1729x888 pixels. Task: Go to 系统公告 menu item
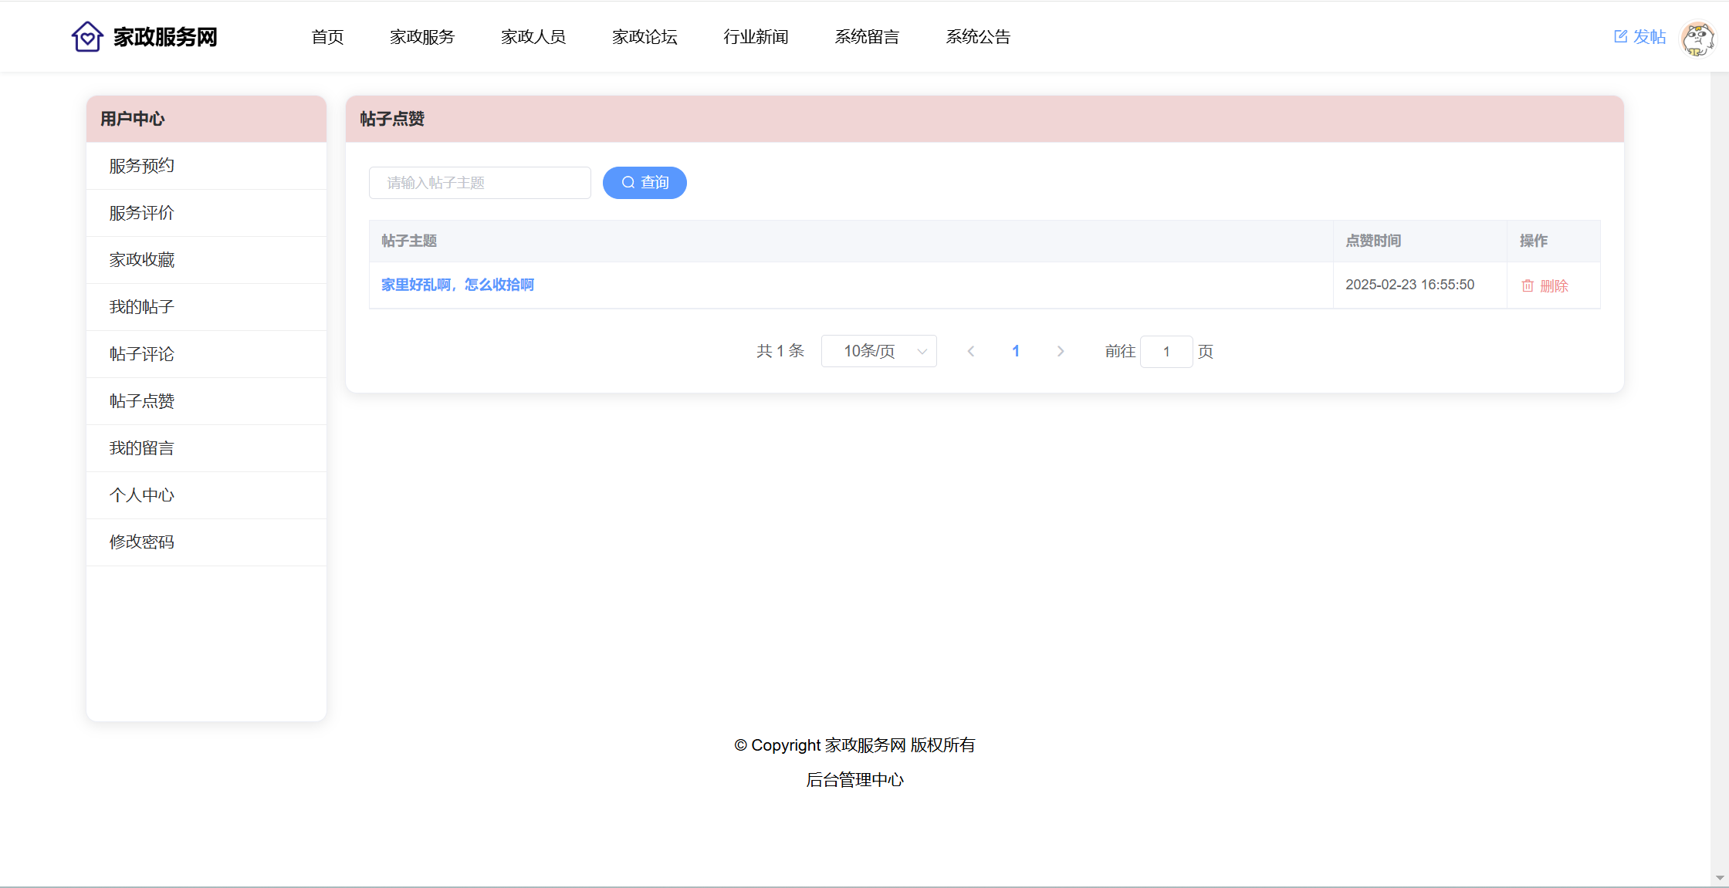tap(978, 36)
